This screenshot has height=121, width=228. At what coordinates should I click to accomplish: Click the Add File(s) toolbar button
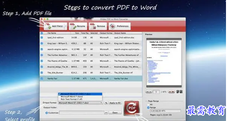54,26
